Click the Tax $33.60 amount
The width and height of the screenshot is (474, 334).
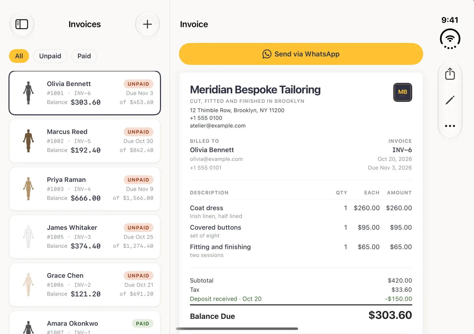(x=402, y=290)
